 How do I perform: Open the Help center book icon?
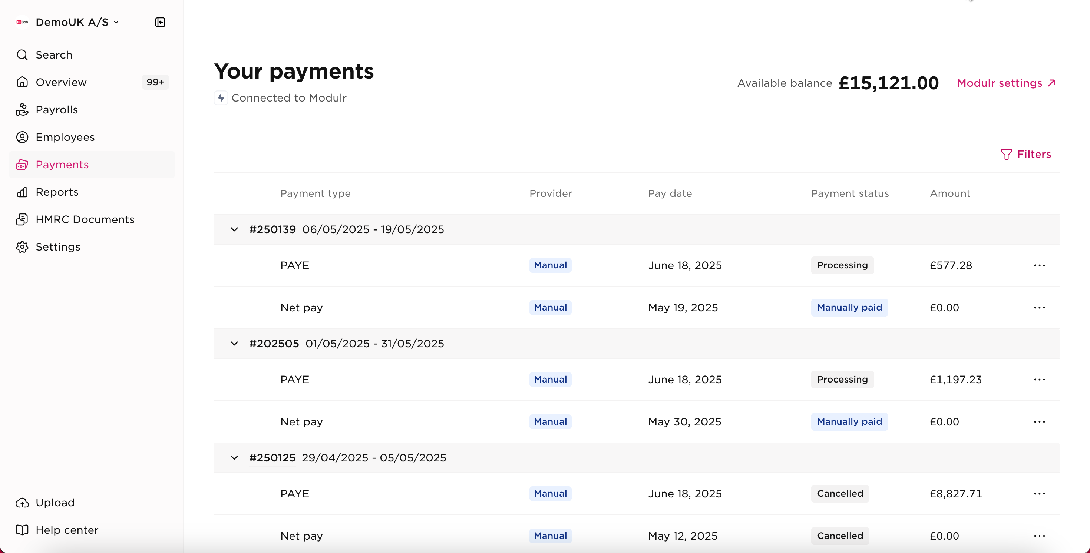click(22, 530)
